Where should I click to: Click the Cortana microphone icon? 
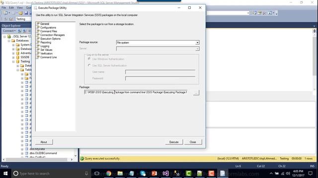click(86, 174)
